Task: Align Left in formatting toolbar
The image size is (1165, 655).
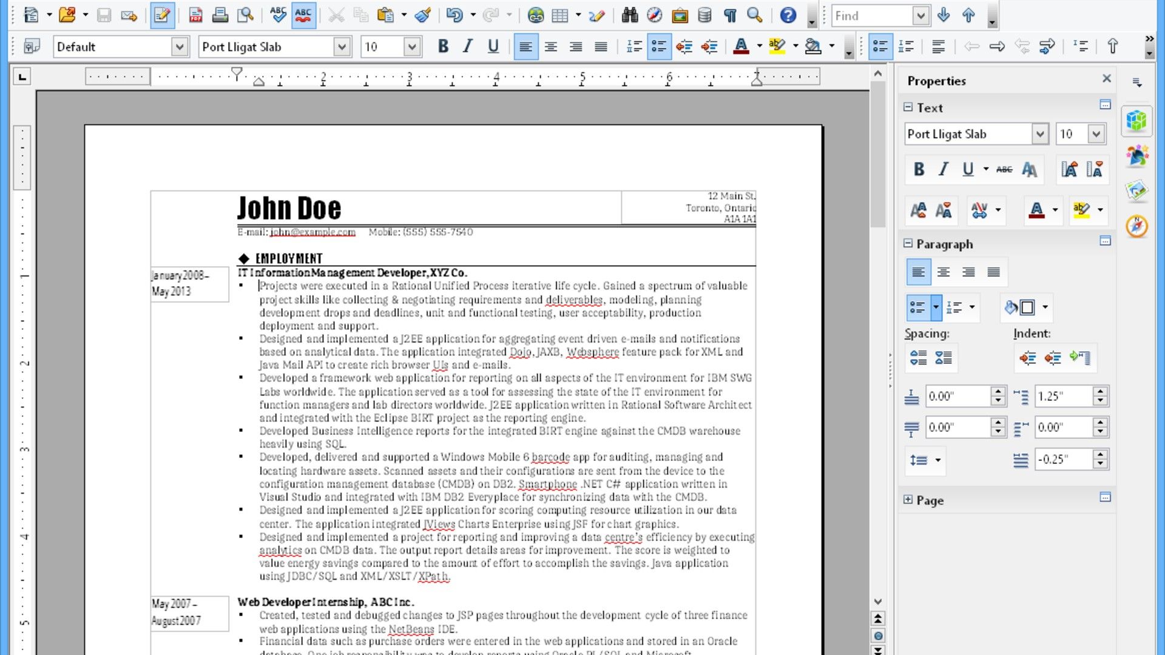Action: coord(525,47)
